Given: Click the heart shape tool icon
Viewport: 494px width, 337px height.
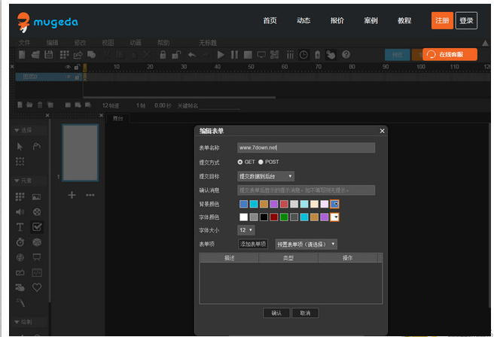Looking at the screenshot, I should 37,287.
